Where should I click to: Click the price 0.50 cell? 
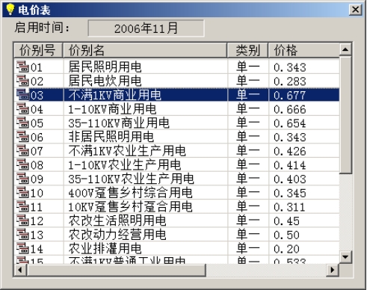pyautogui.click(x=286, y=235)
